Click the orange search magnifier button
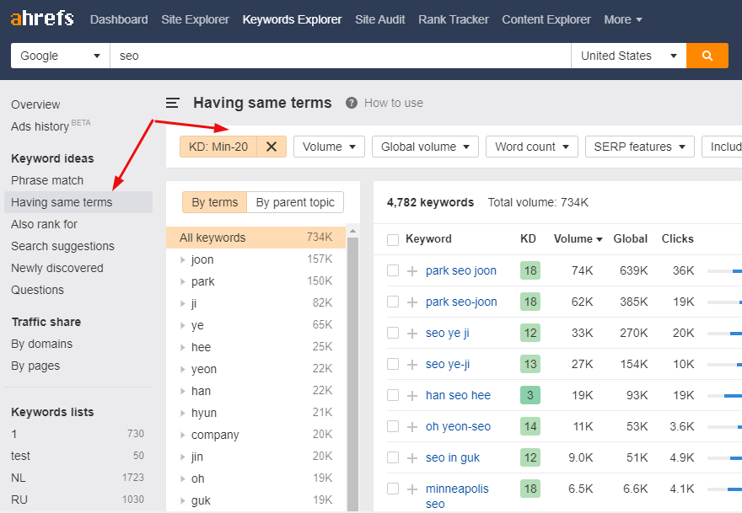The width and height of the screenshot is (742, 513). pos(707,56)
